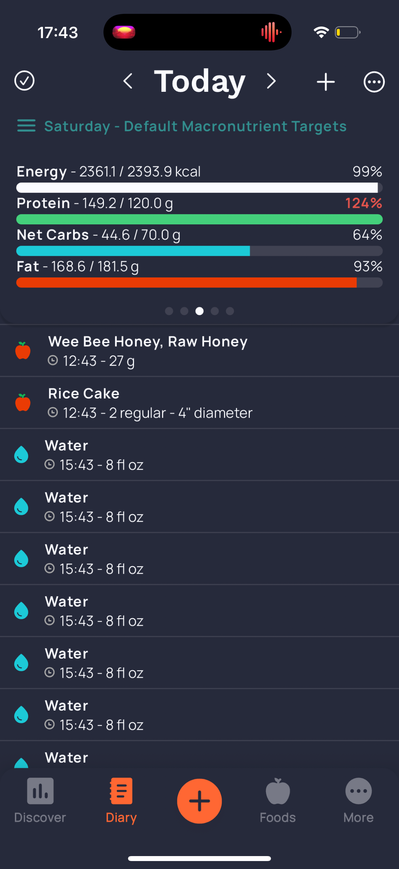Tap the mark day complete checkmark icon
Viewport: 399px width, 869px height.
(x=24, y=81)
